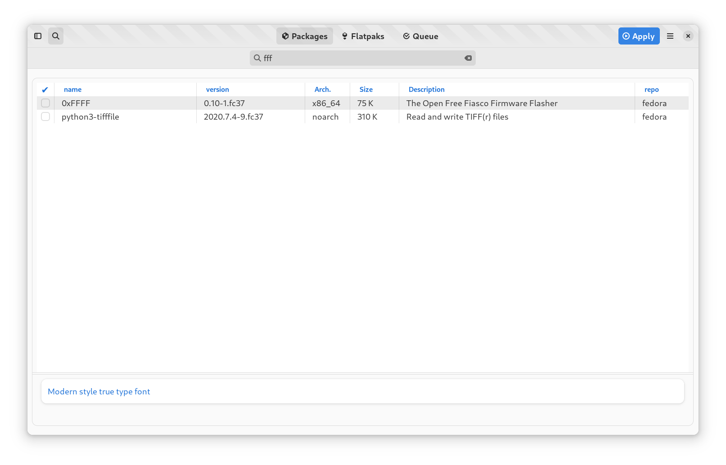
Task: Click the Apply button
Action: 639,36
